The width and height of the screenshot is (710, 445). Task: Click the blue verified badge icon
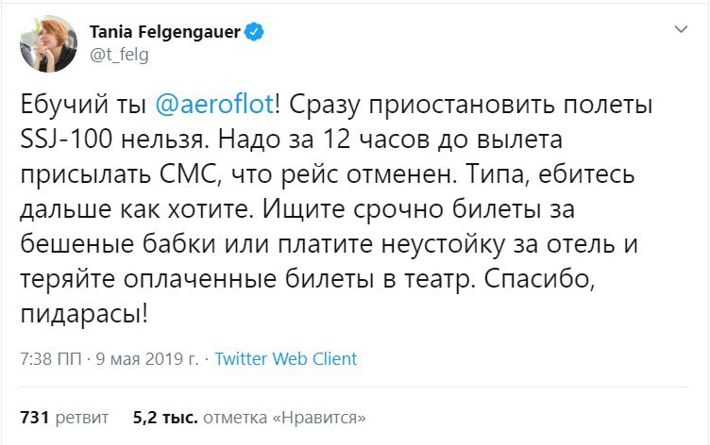pyautogui.click(x=256, y=33)
